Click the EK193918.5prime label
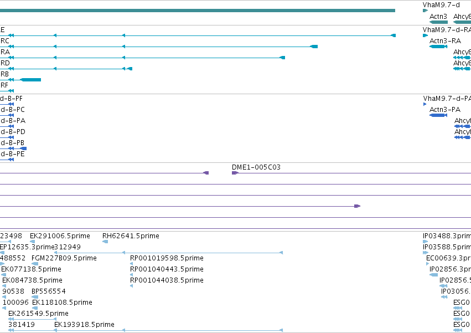Screen dimensions: 471x333 point(85,325)
